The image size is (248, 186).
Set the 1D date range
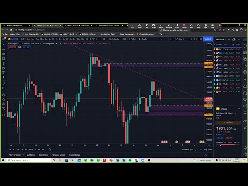click(10, 150)
